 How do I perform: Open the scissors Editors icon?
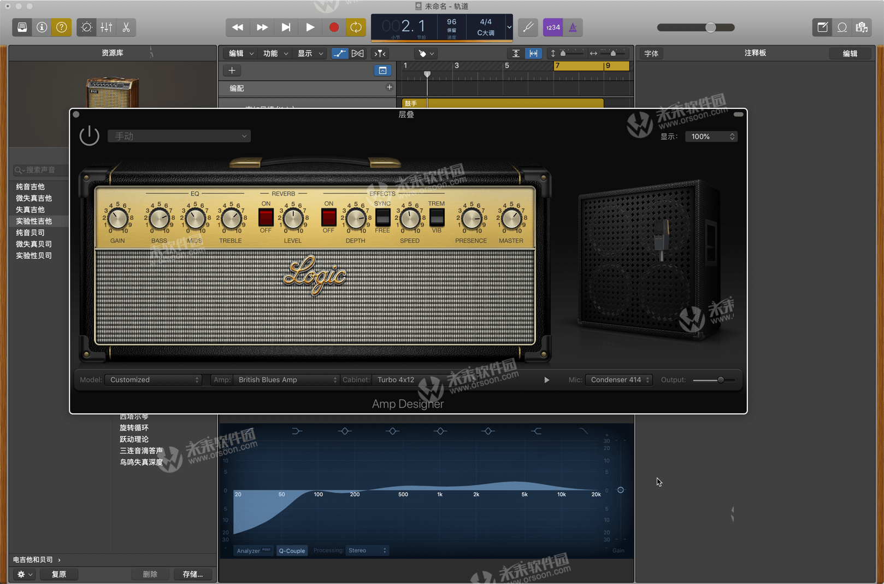click(126, 27)
